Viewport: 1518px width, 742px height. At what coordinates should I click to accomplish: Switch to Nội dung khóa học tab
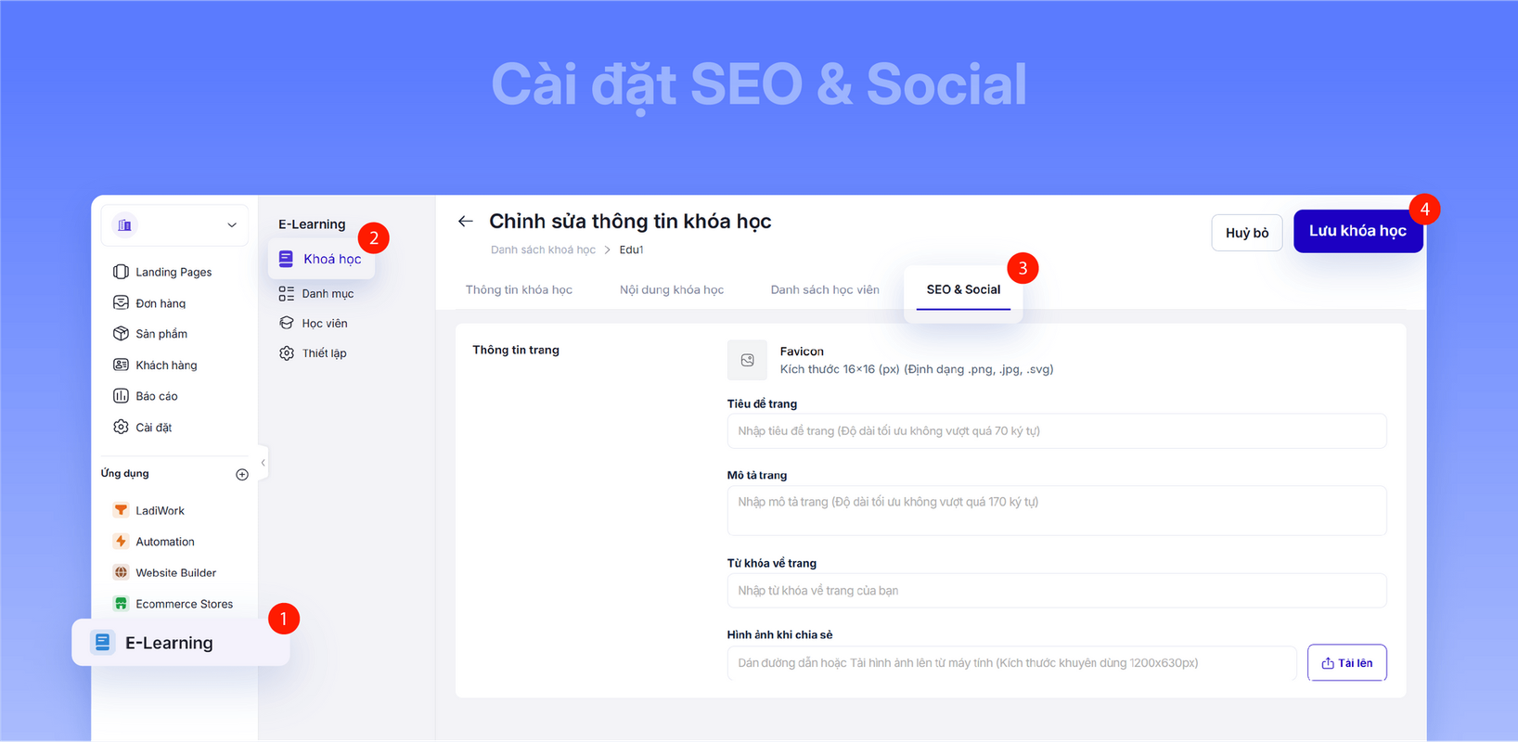pyautogui.click(x=672, y=289)
